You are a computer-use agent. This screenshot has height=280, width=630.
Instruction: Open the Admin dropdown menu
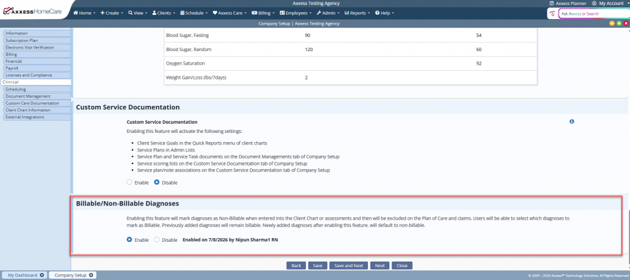(x=329, y=13)
